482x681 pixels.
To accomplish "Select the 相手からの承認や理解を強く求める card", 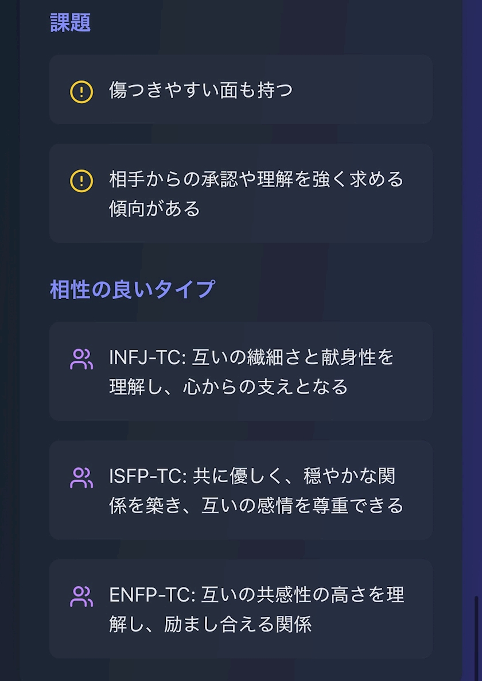I will [241, 194].
